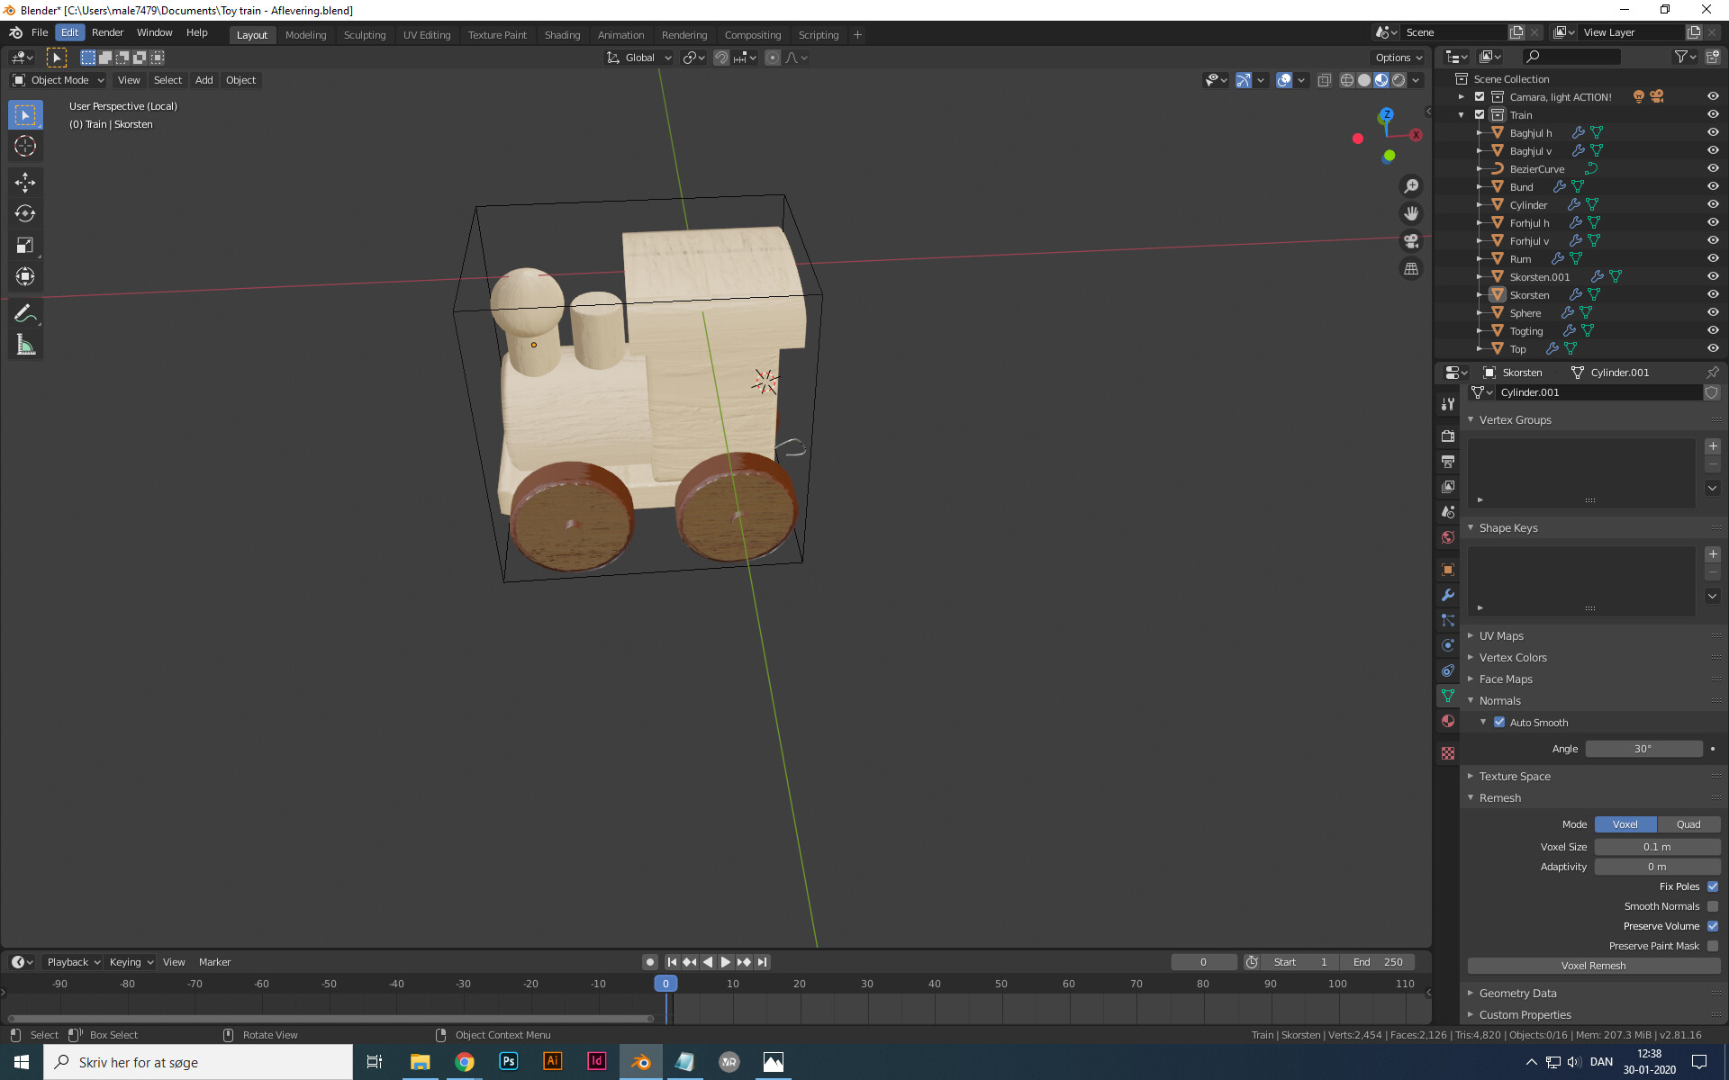Click the camera view gizmo icon
Screen dimensions: 1729x1080
tap(1411, 241)
